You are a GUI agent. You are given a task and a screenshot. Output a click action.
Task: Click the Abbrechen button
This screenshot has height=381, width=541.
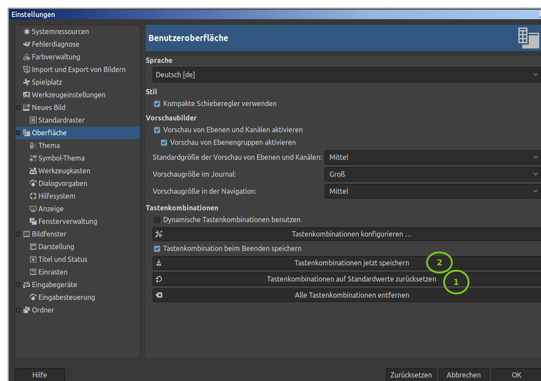464,375
